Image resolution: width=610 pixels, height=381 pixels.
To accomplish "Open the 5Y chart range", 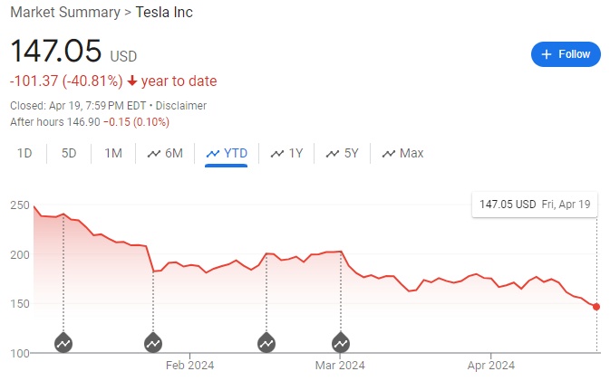I will point(342,154).
